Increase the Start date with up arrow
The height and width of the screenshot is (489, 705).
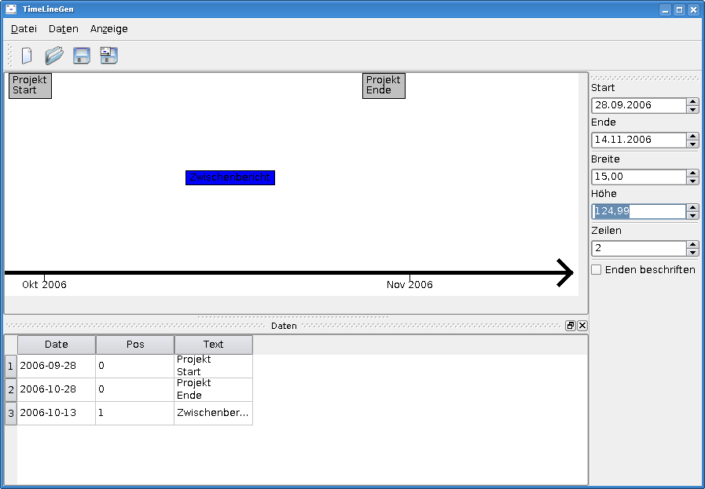pos(692,101)
